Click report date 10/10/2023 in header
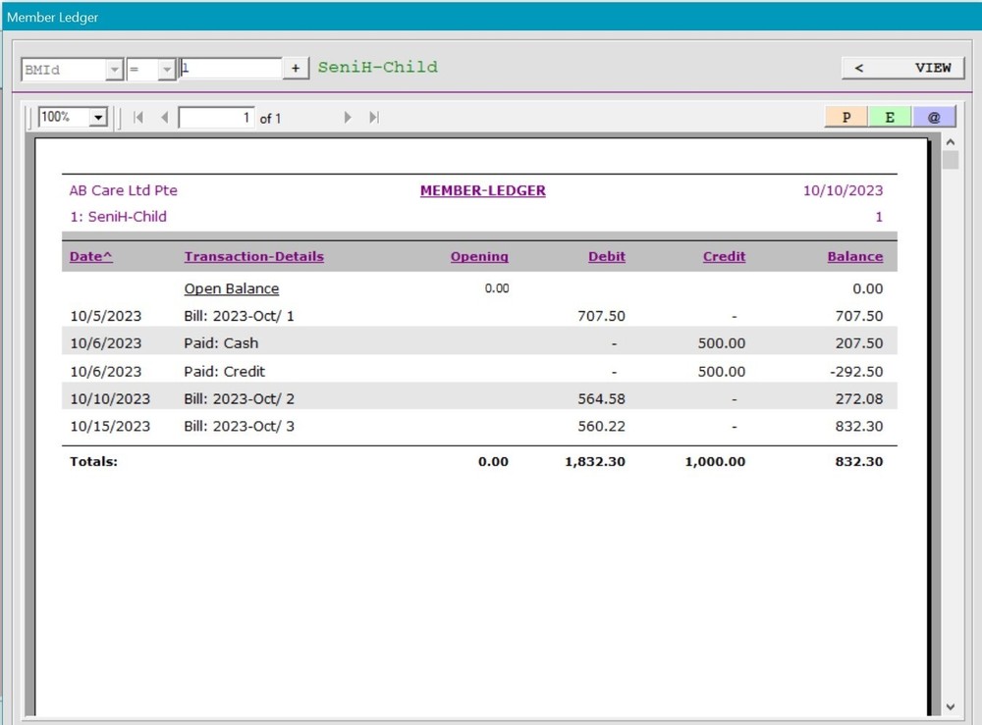 click(x=843, y=190)
